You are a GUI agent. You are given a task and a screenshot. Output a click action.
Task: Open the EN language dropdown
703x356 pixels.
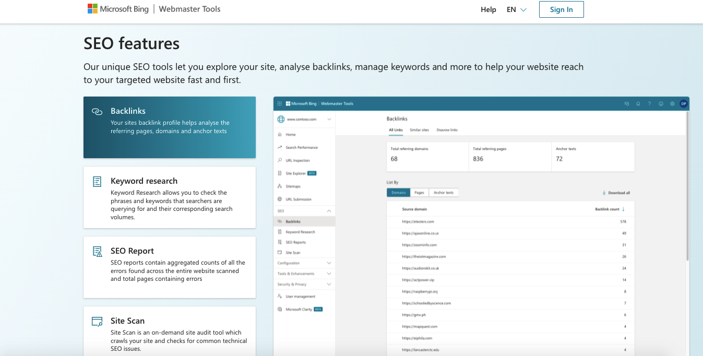click(x=517, y=9)
